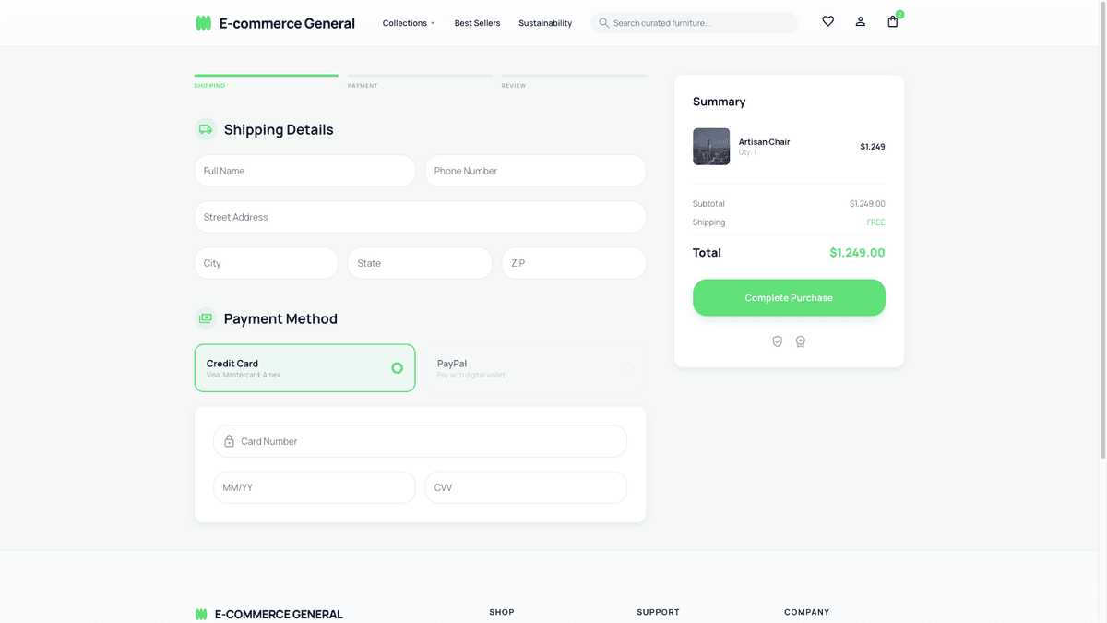Click the search curated furniture field

tap(694, 22)
